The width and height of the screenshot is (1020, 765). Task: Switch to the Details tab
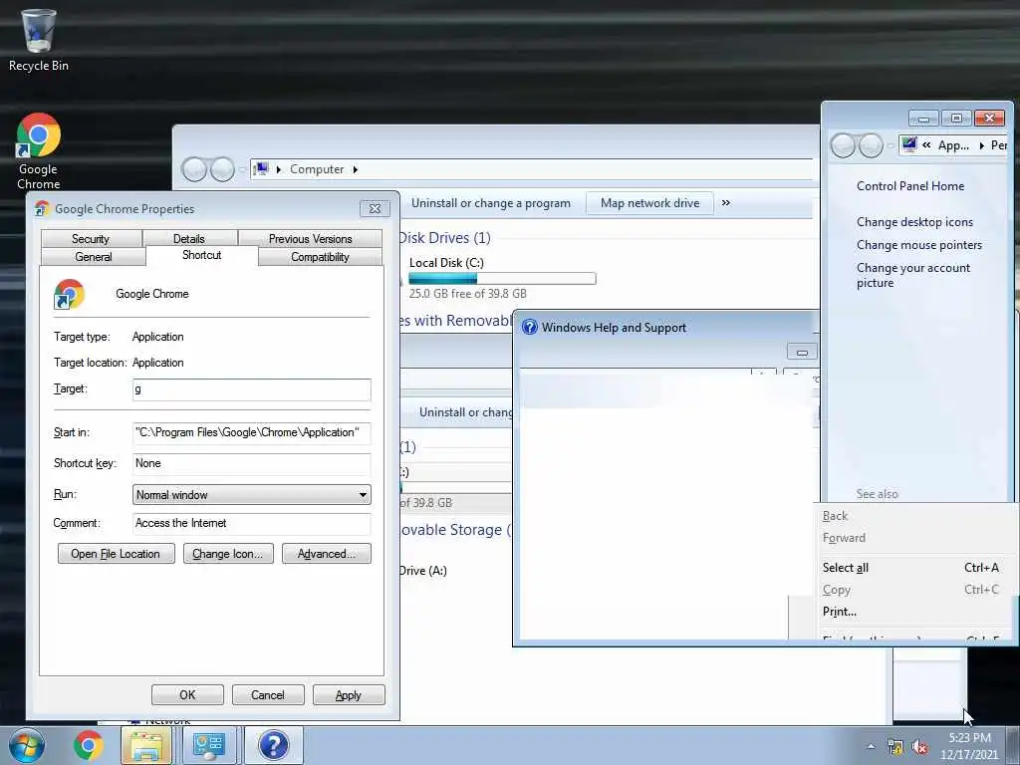(x=189, y=238)
